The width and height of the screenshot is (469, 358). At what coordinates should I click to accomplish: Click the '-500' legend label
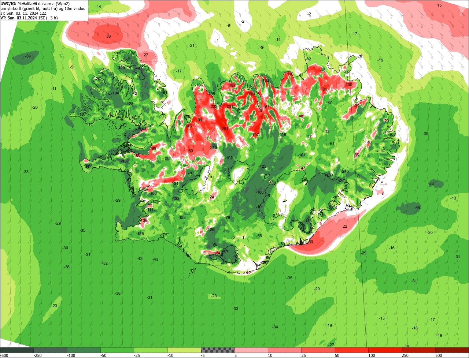pos(4,355)
